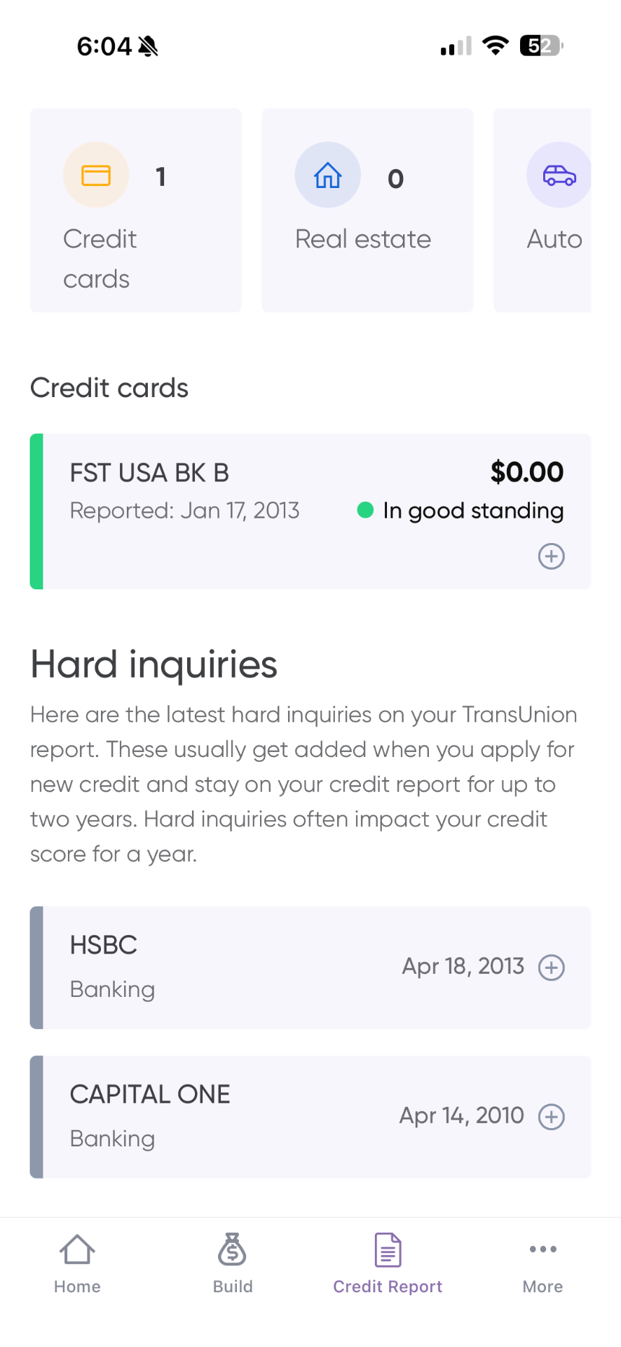Expand the HSBC hard inquiry
Viewport: 621px width, 1347px height.
click(551, 967)
